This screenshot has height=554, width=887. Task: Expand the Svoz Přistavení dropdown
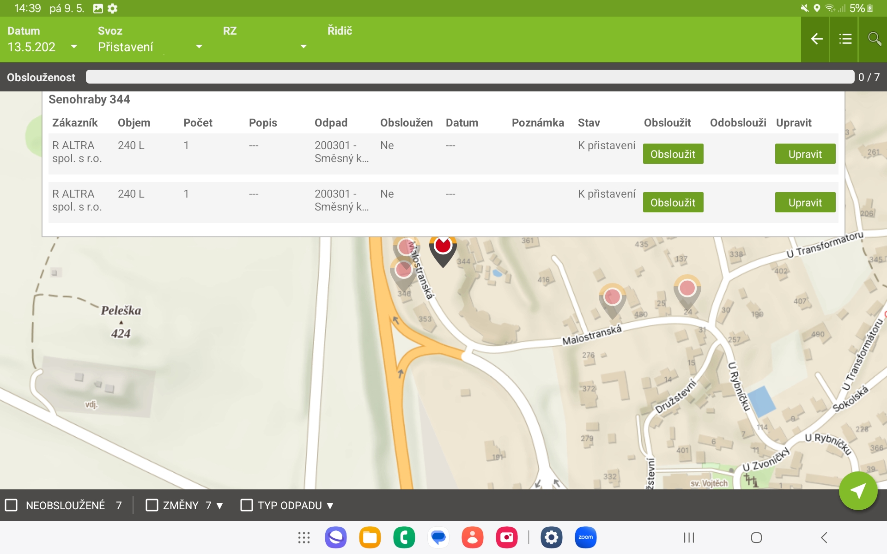(x=199, y=47)
